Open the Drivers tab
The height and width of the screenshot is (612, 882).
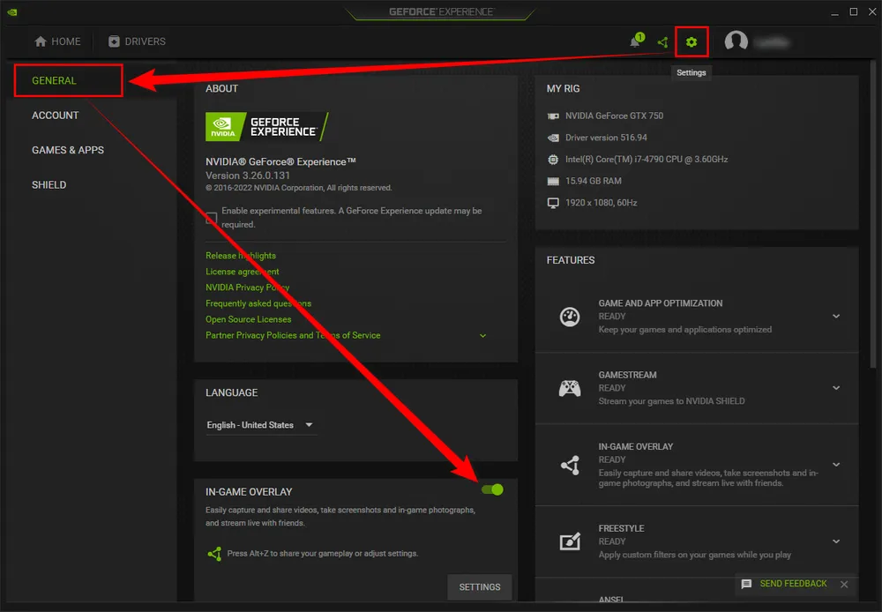pyautogui.click(x=138, y=41)
